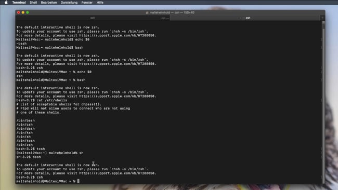Click the 'Maltesi9Mac:~ maltehelmhold$ echo $0' line
338x190 pixels.
tap(53, 39)
